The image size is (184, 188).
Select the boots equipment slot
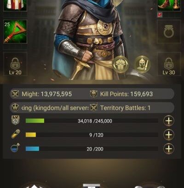click(x=169, y=5)
